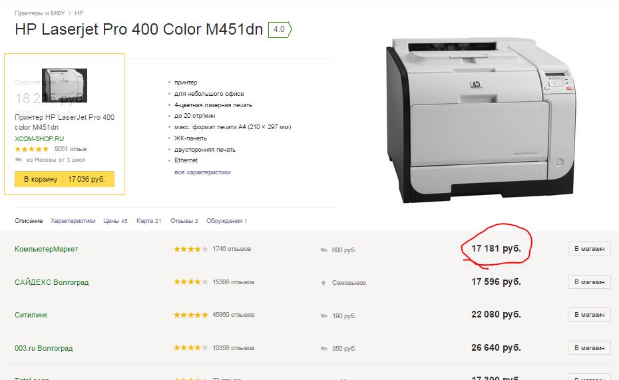Open the Цены 45 tab
The width and height of the screenshot is (619, 380).
click(x=115, y=221)
